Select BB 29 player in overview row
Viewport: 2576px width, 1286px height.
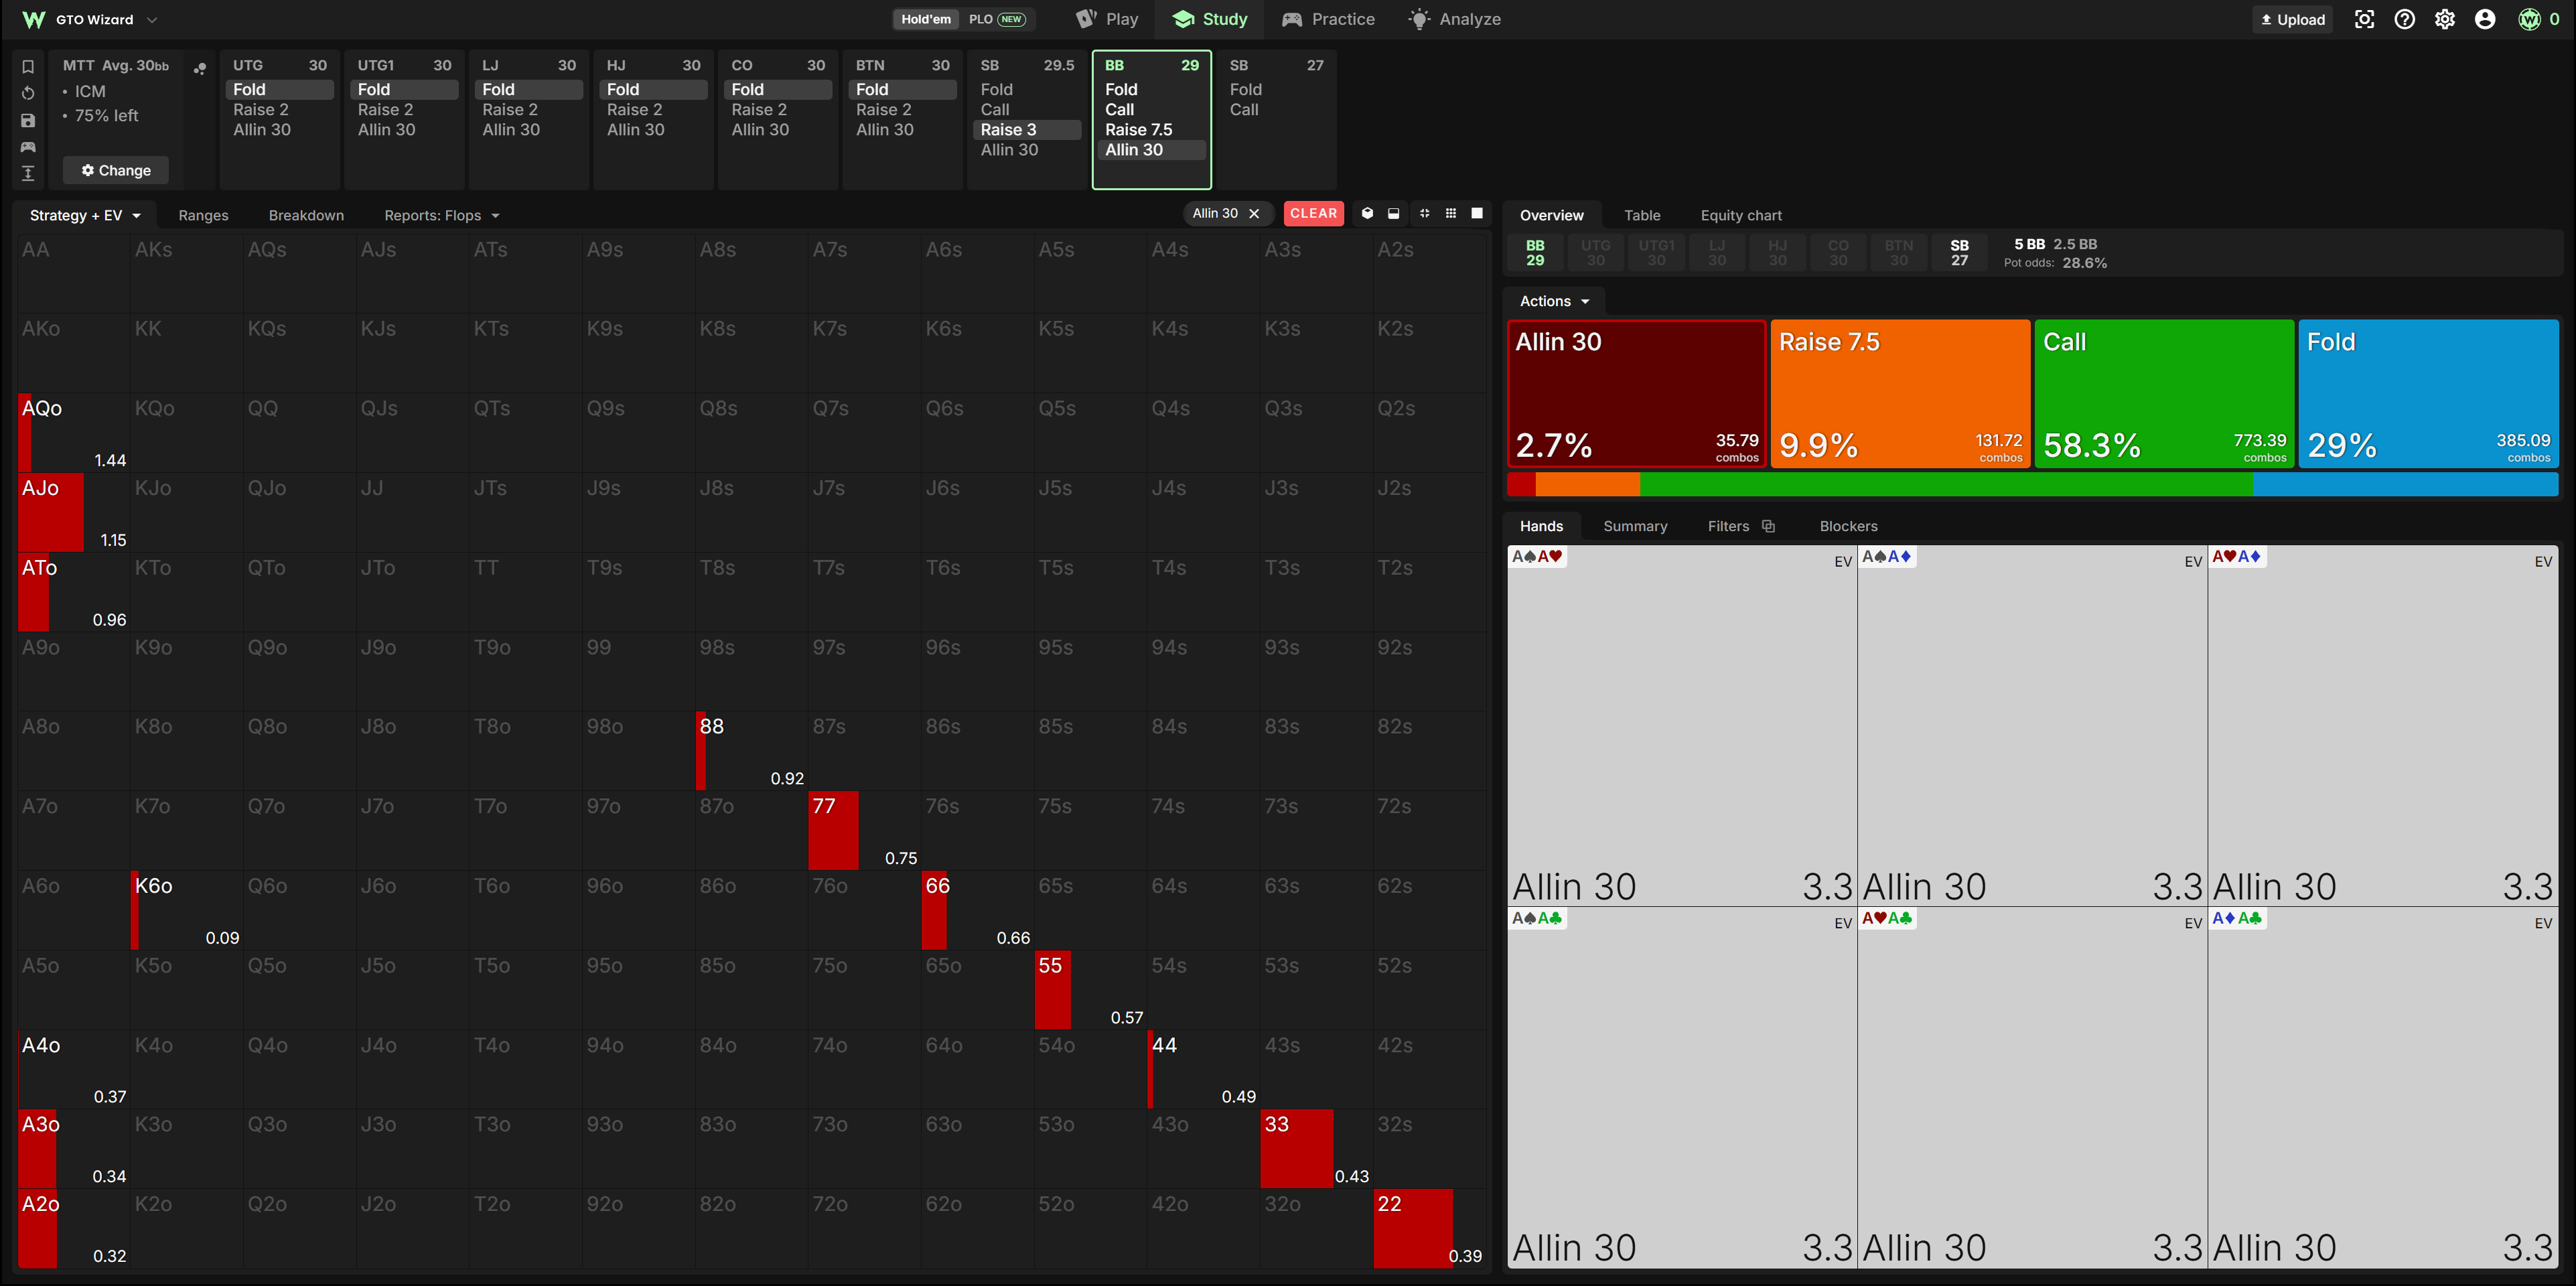pos(1535,253)
